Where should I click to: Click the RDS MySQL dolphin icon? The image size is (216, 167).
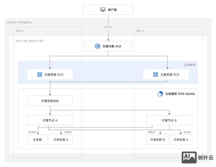click(x=160, y=94)
